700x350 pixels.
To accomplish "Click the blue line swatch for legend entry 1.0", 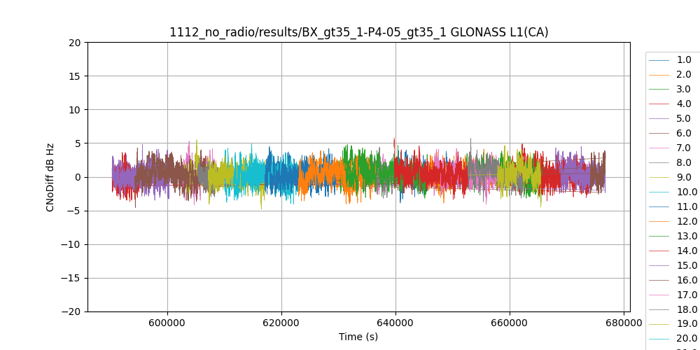I will point(659,60).
